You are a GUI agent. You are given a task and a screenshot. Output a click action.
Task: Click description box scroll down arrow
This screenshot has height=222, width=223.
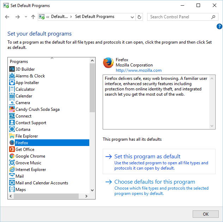(212, 126)
